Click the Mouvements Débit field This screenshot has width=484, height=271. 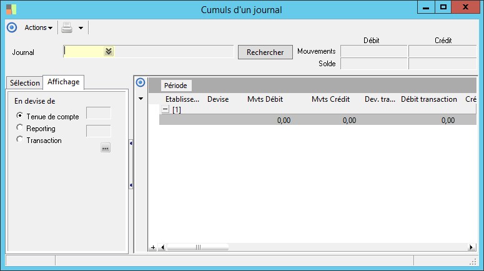(x=374, y=51)
